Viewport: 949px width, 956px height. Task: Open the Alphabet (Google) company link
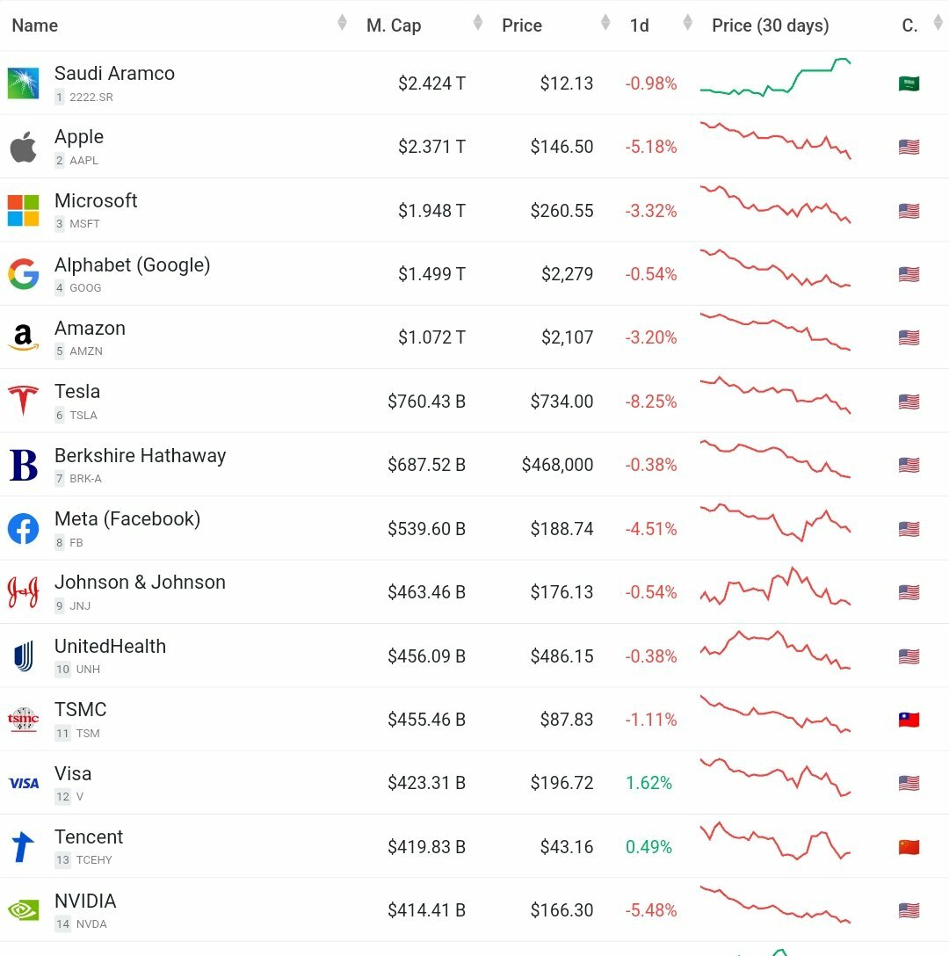132,265
